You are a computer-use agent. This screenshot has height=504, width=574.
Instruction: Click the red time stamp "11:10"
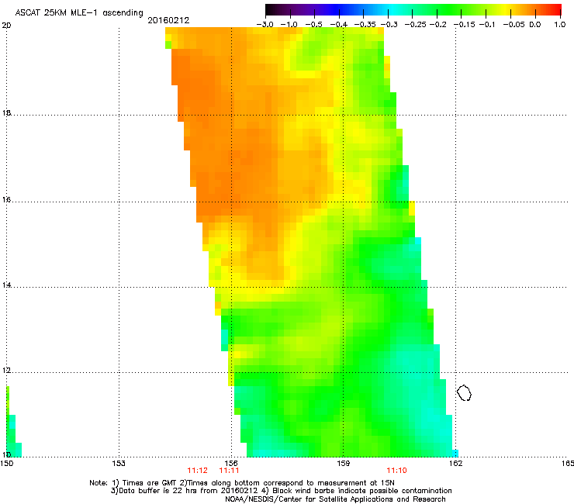[x=397, y=471]
